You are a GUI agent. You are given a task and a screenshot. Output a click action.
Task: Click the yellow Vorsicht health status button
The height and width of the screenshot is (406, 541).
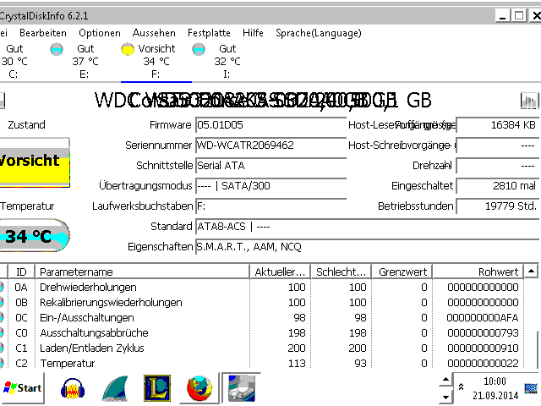35,162
